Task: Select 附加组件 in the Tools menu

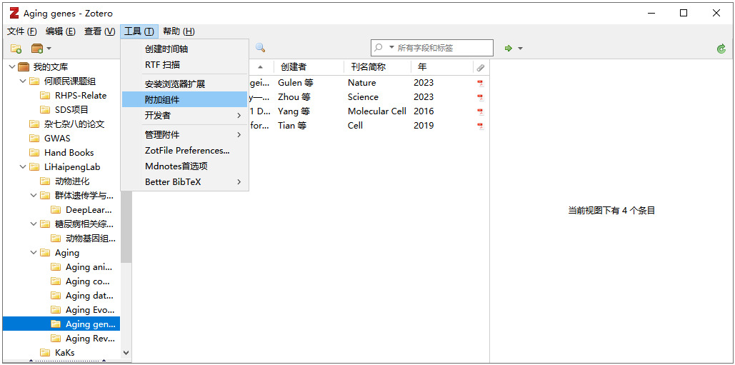Action: pos(185,99)
